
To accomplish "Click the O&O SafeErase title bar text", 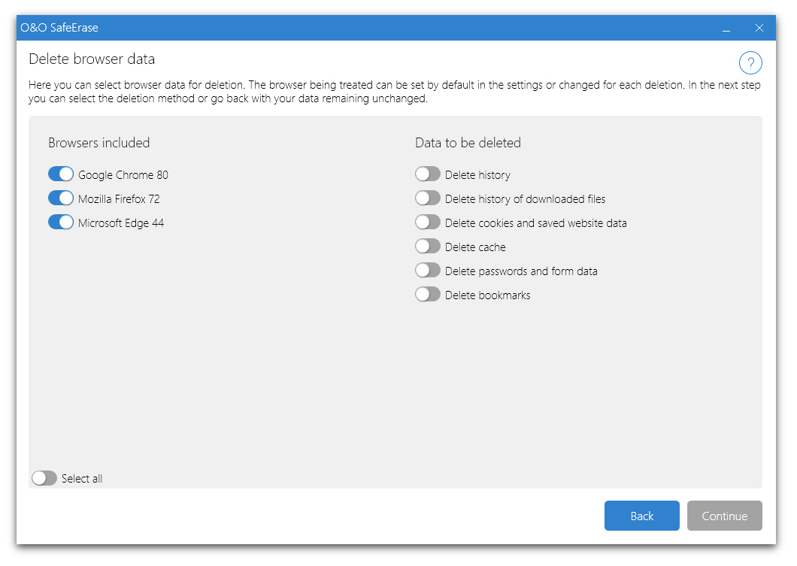I will tap(59, 28).
